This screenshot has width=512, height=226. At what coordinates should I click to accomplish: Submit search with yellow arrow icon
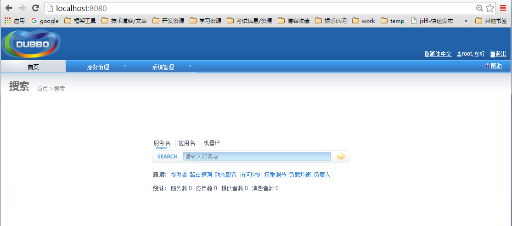(x=341, y=157)
